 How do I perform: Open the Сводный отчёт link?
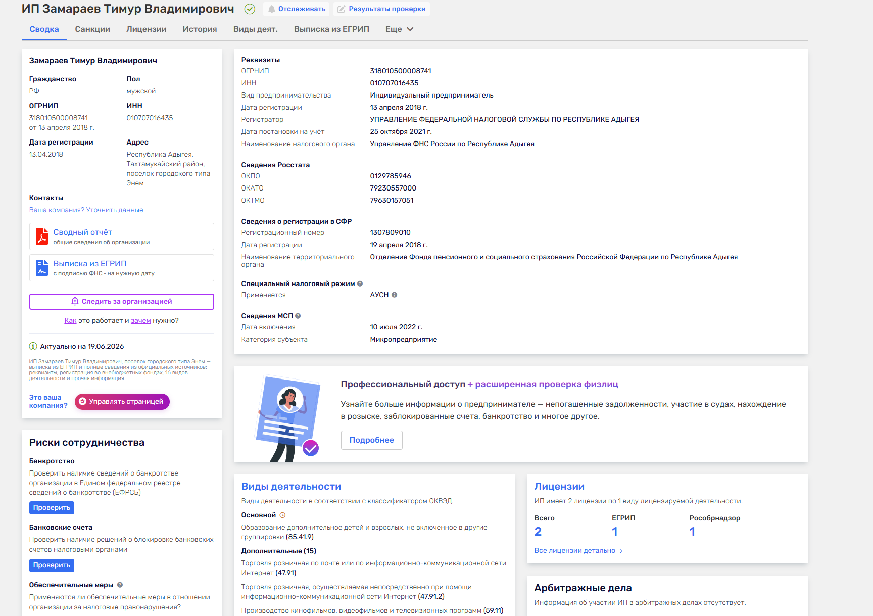pyautogui.click(x=83, y=232)
